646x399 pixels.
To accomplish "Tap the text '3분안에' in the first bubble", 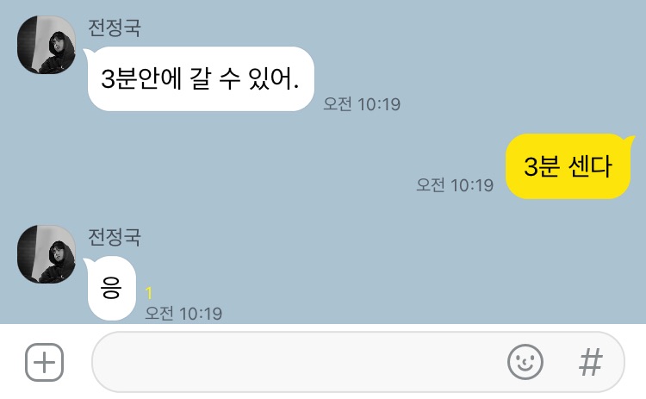I will pyautogui.click(x=141, y=78).
